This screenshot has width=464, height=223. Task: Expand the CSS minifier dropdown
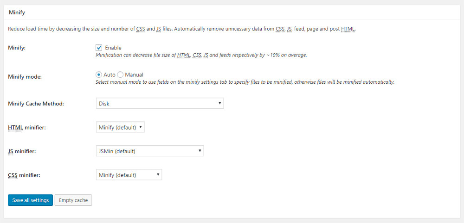129,175
